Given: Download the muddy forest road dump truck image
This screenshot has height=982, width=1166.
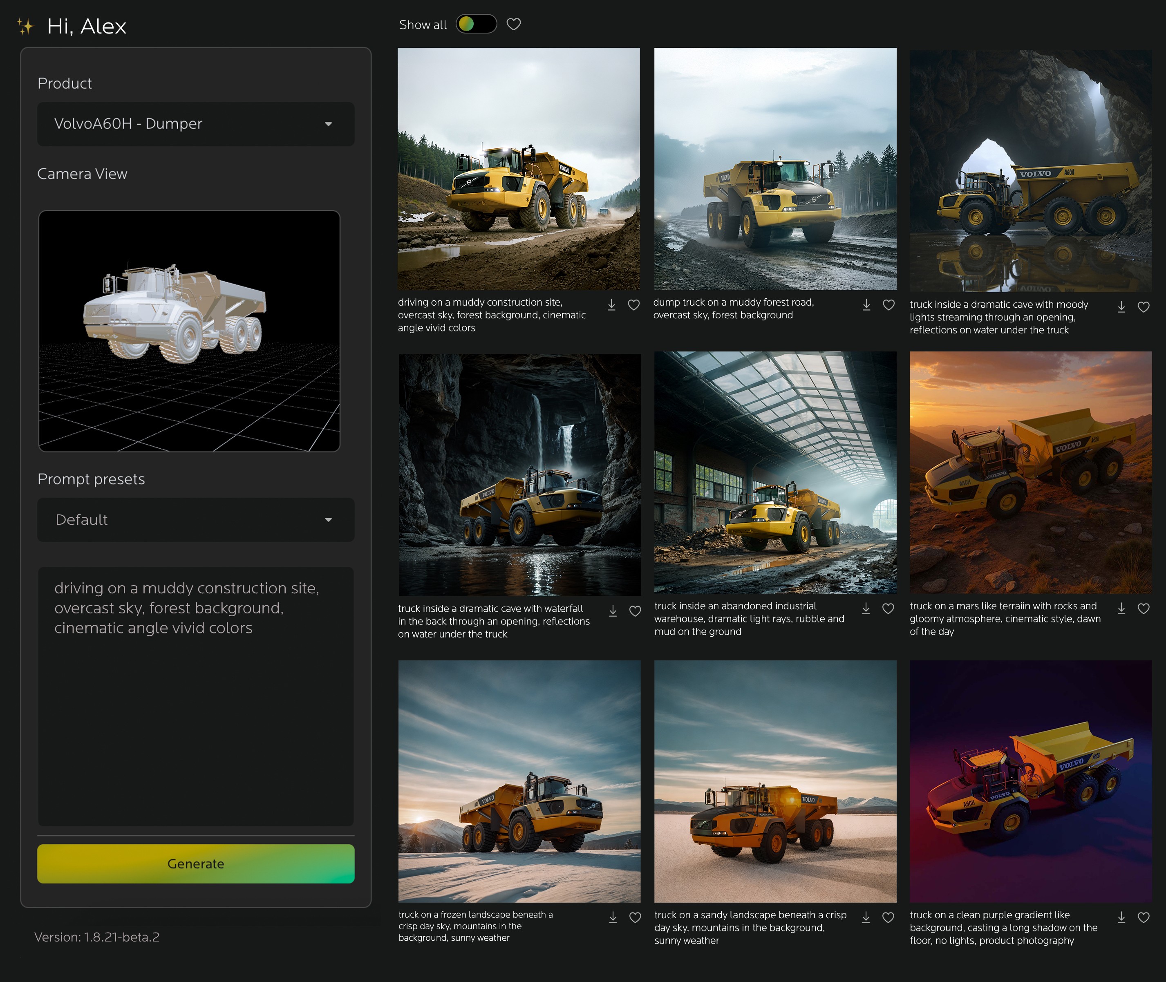Looking at the screenshot, I should pyautogui.click(x=866, y=304).
